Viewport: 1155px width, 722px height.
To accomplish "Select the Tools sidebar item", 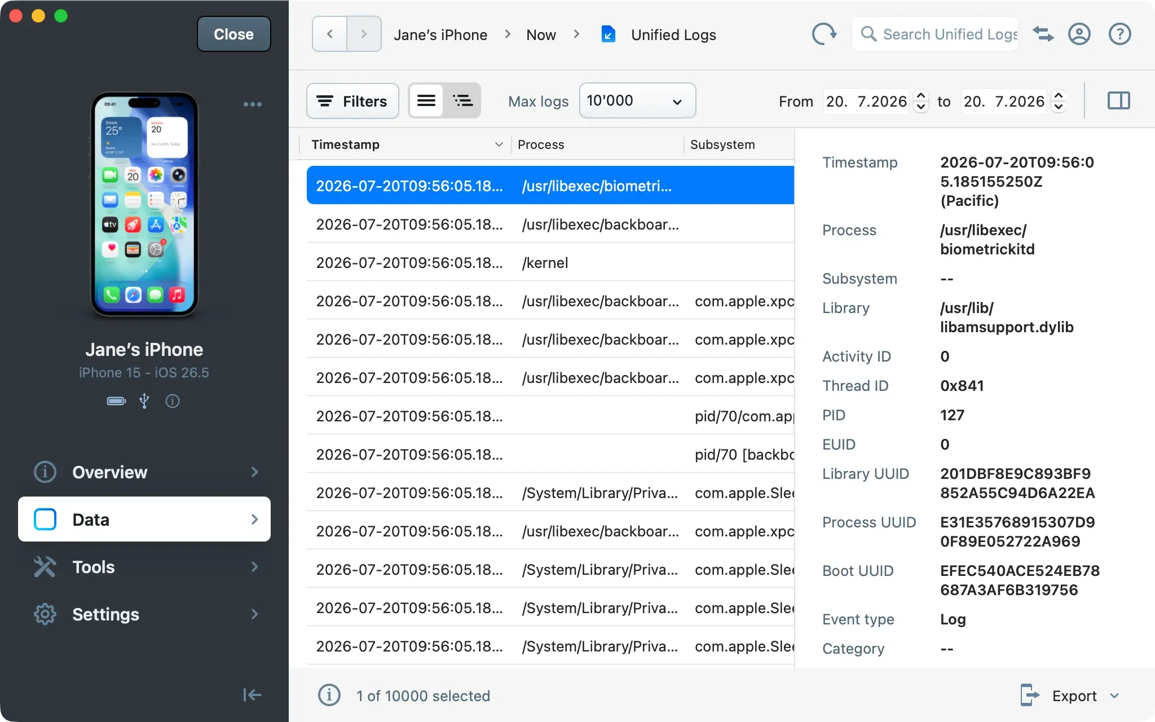I will pos(144,567).
